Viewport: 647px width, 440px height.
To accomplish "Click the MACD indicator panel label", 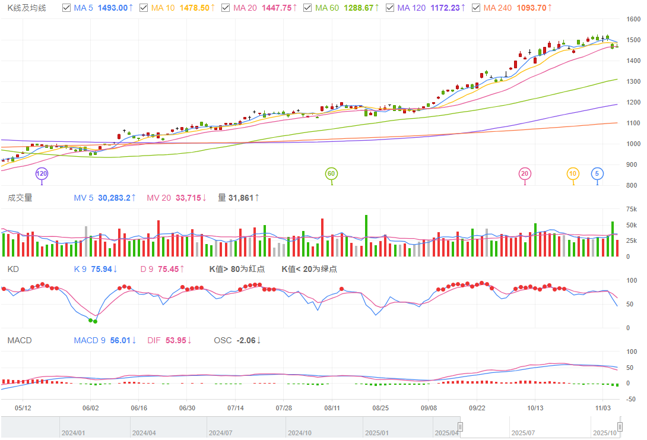I will [20, 340].
